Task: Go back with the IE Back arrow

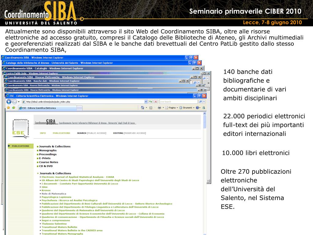Action: pyautogui.click(x=9, y=102)
